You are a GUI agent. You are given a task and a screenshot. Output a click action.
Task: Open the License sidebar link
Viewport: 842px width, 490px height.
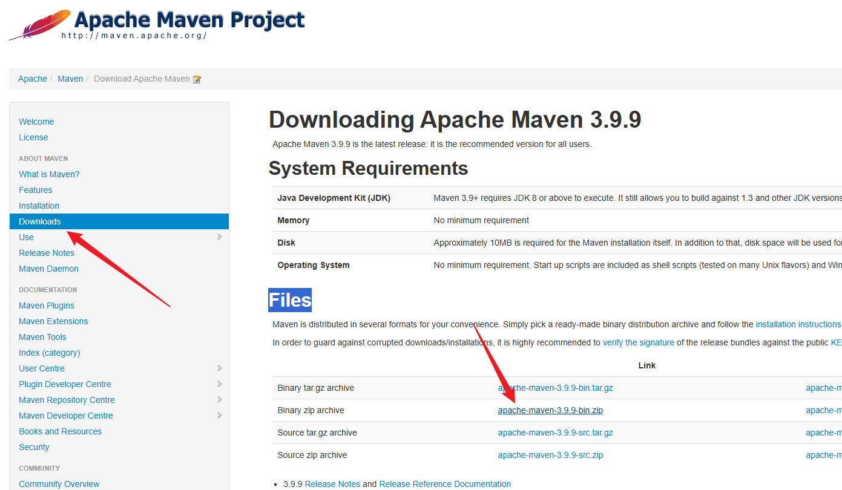(x=33, y=137)
